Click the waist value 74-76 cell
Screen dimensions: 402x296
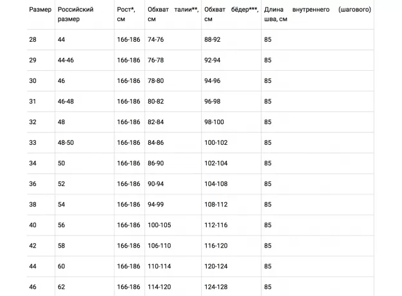[155, 40]
